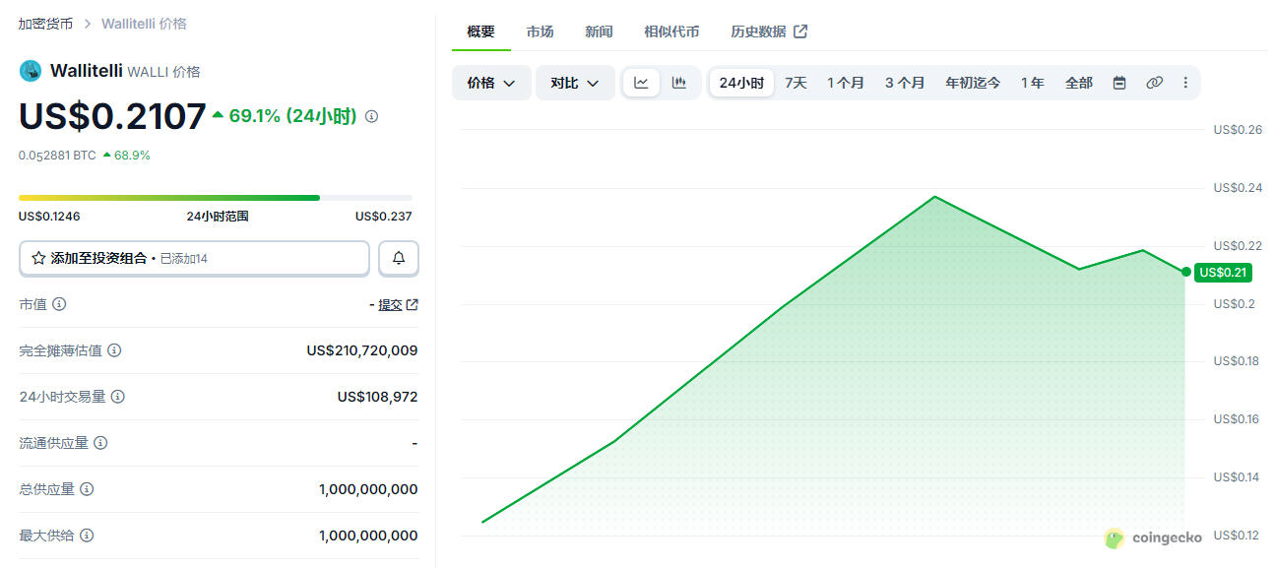1275x568 pixels.
Task: Go to 加密货币 breadcrumb link
Action: 45,23
